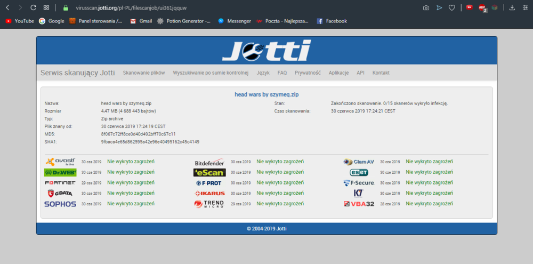The image size is (533, 264).
Task: Open the Poczta - Najlepsza bookmark
Action: click(282, 21)
